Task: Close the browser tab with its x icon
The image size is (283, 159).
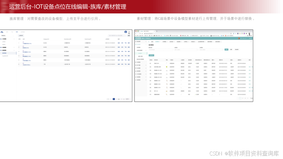Action: (154, 31)
